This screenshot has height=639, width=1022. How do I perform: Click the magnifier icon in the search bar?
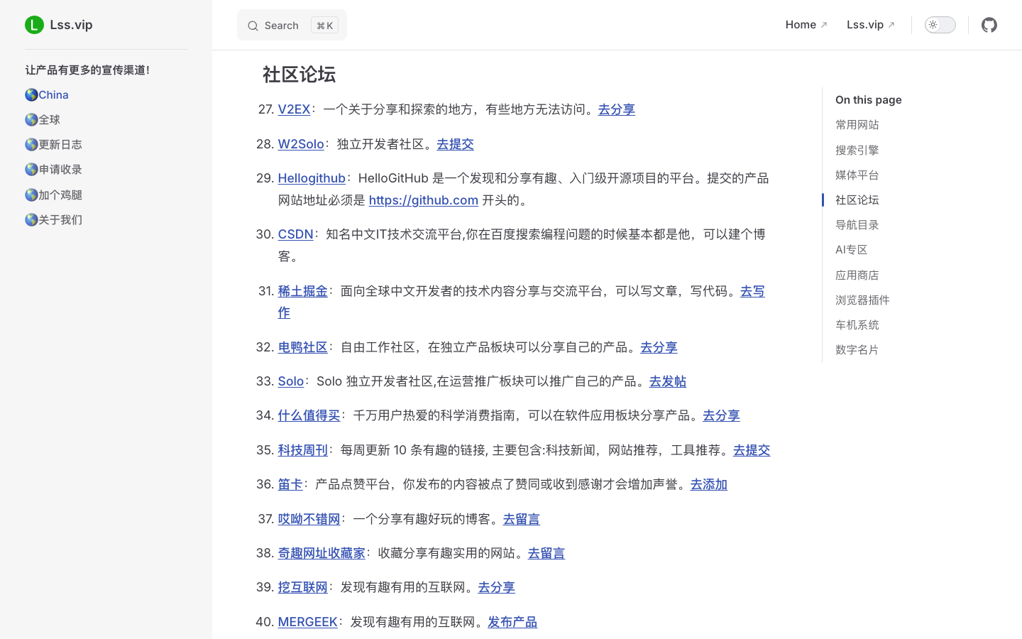pyautogui.click(x=253, y=26)
